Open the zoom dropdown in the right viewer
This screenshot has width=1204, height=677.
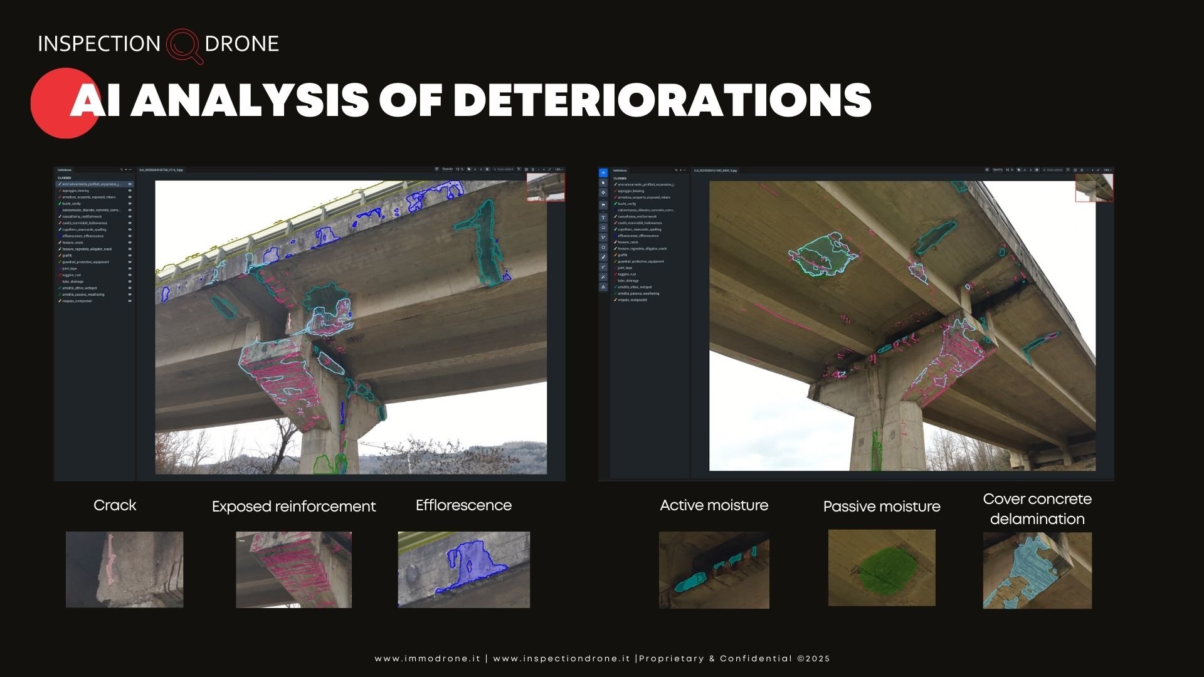click(1107, 170)
